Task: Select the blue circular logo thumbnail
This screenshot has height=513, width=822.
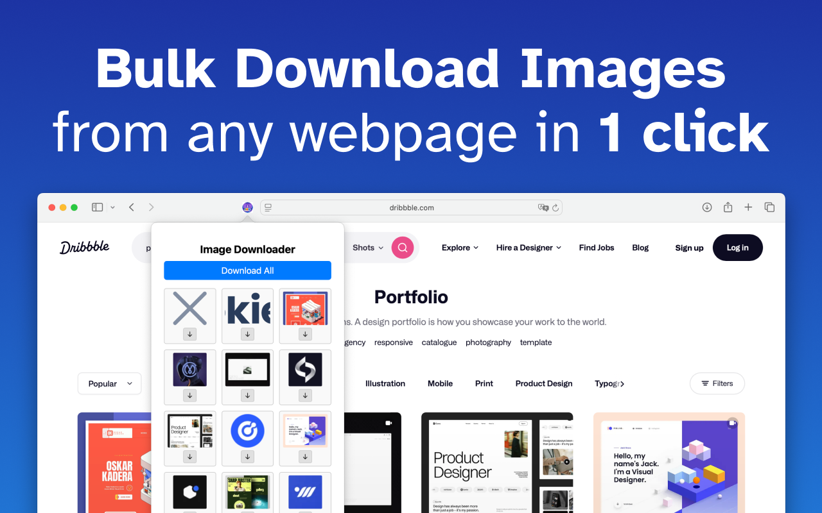Action: coord(248,430)
